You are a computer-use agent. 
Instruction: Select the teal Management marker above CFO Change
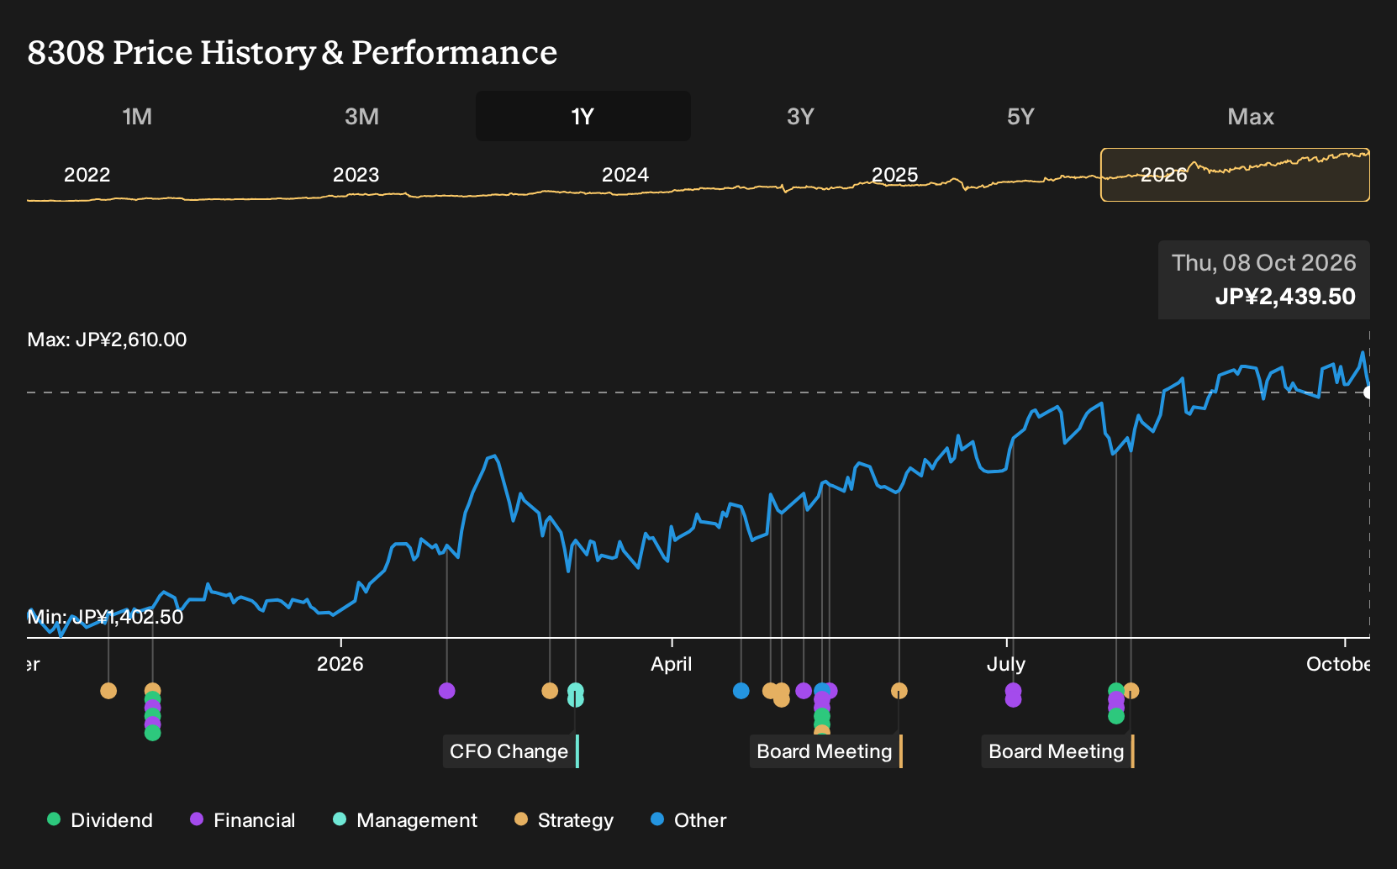[576, 692]
